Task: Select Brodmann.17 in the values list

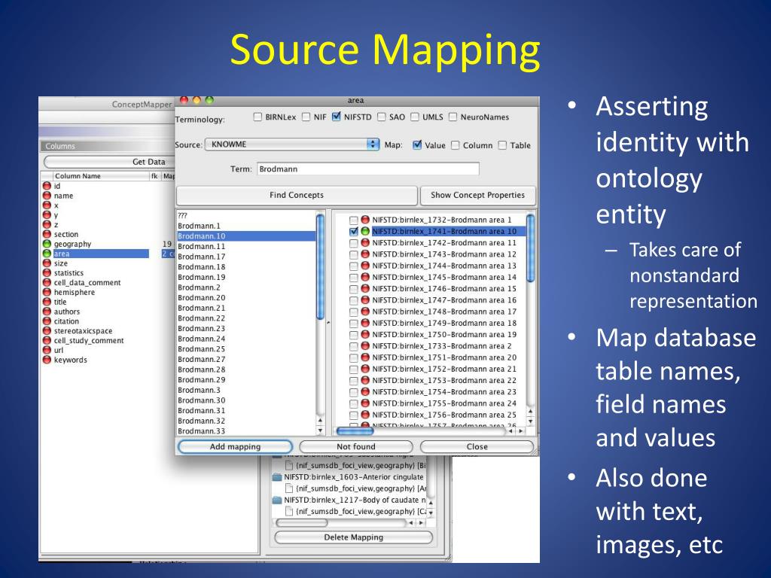Action: click(x=246, y=257)
